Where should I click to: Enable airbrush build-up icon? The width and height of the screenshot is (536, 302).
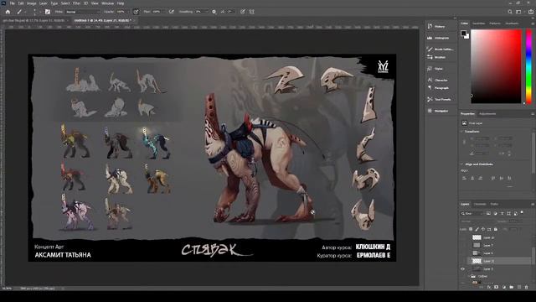[x=172, y=12]
